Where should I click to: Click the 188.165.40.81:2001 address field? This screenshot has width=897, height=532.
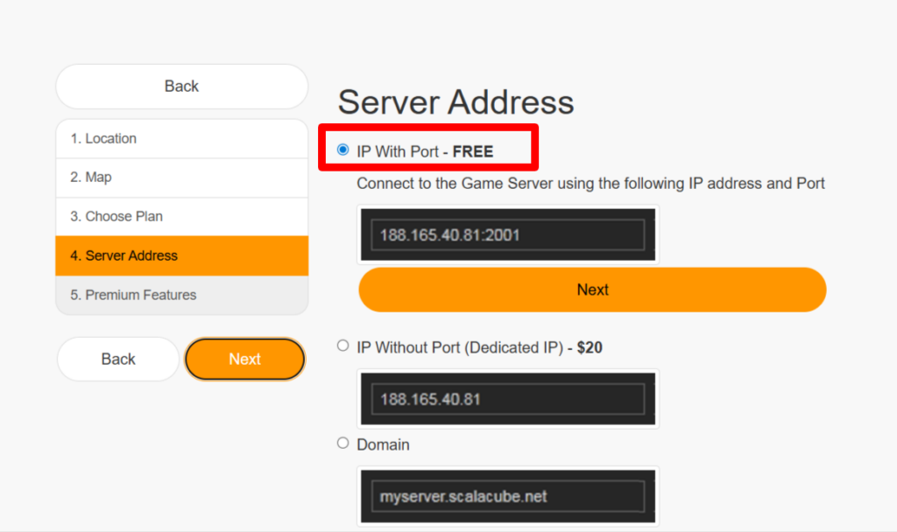click(507, 234)
